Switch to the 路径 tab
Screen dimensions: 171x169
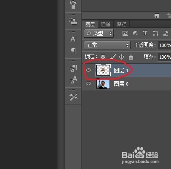[122, 24]
